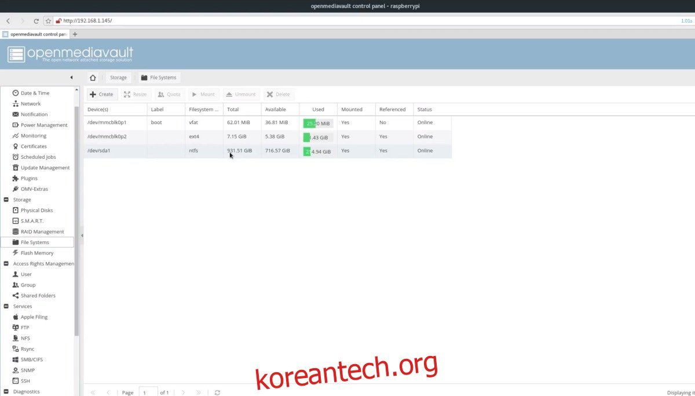Bookmark the page with the star icon
This screenshot has width=695, height=396.
(x=49, y=21)
